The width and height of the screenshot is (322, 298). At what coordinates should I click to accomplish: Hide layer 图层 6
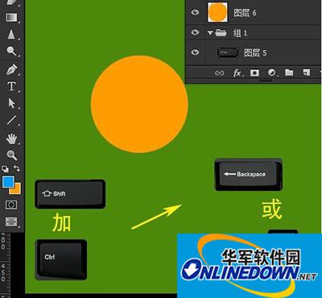click(x=195, y=12)
